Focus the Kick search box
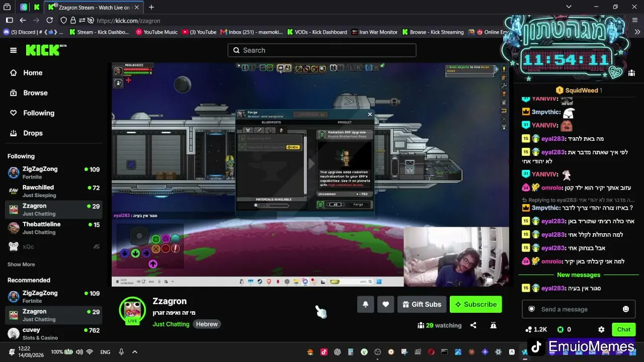The width and height of the screenshot is (644, 362). tap(322, 50)
